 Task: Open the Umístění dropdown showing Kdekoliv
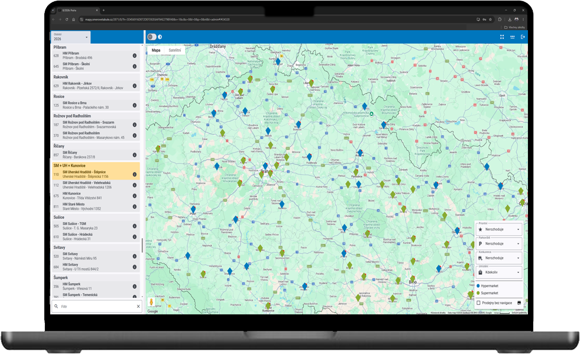coord(500,272)
